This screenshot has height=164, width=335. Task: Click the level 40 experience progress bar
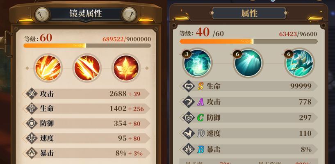248,41
